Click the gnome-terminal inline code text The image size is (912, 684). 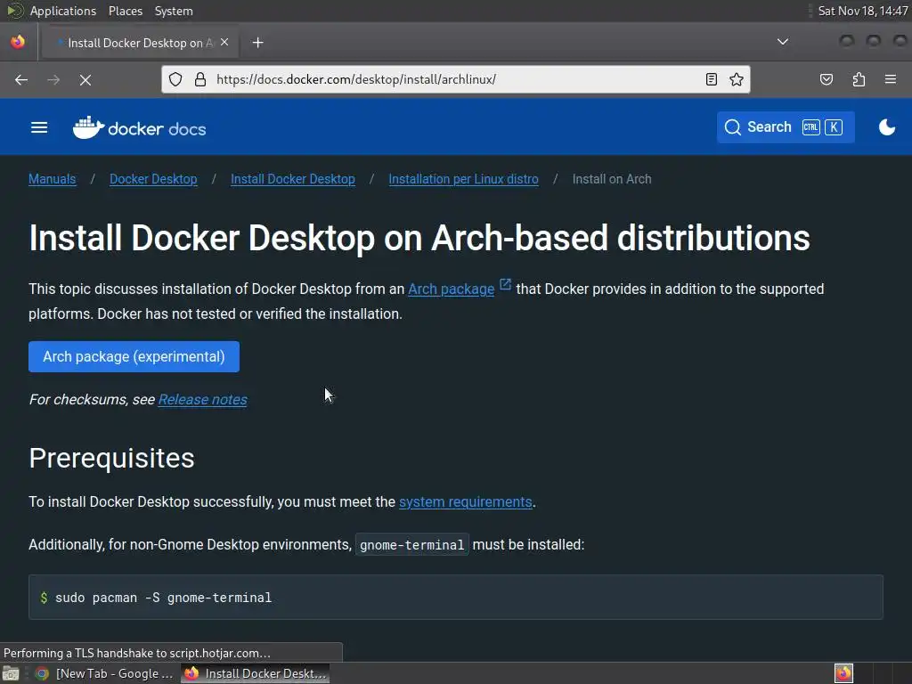411,545
